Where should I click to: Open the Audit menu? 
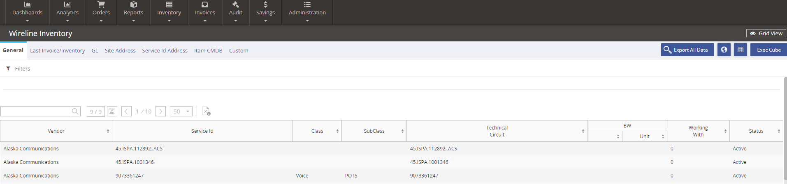(236, 12)
